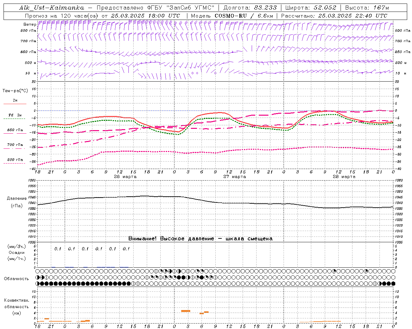Click the station name Alk_Ust-Kalmanka
This screenshot has width=412, height=329.
pos(51,8)
